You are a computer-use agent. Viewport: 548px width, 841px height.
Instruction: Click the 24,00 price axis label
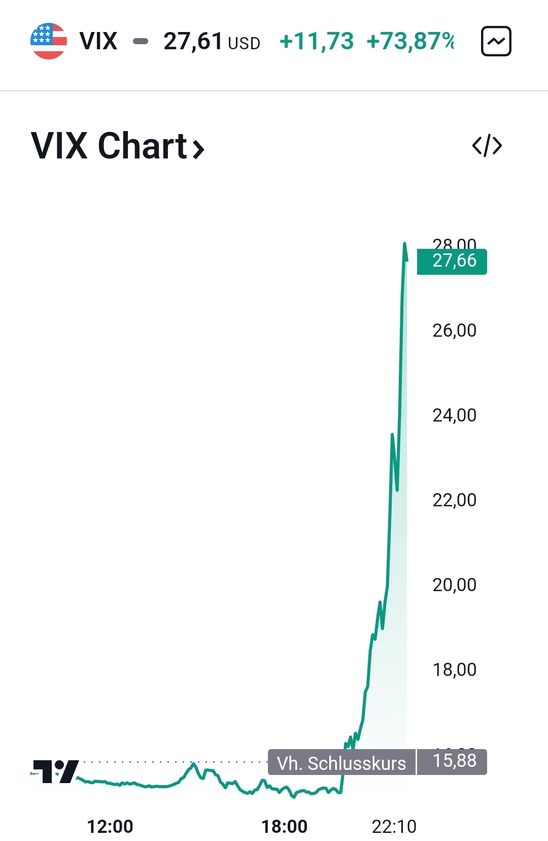(454, 415)
